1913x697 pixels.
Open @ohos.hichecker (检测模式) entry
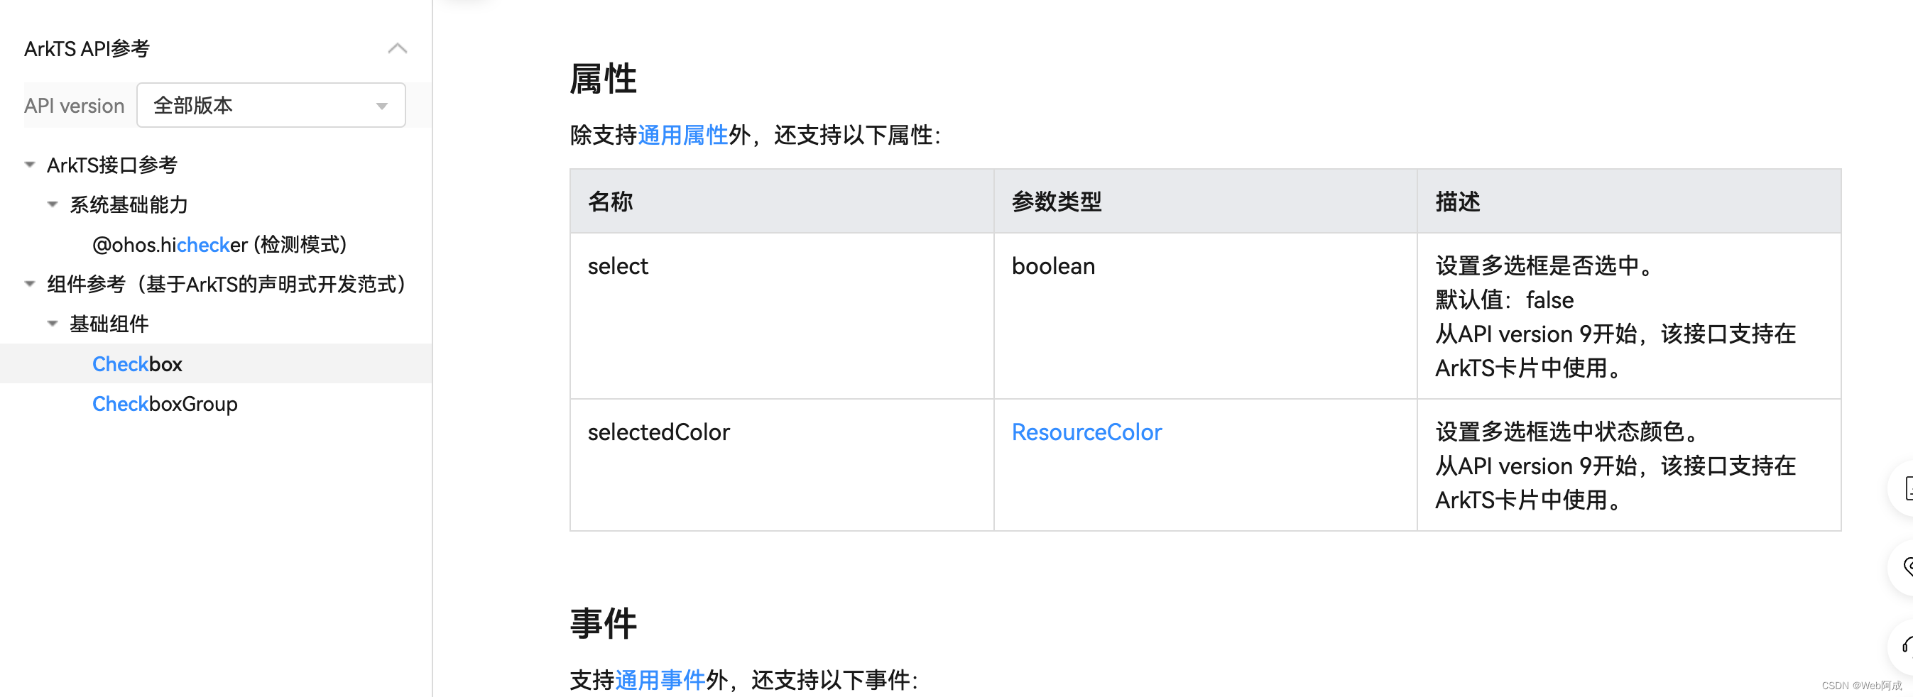219,244
